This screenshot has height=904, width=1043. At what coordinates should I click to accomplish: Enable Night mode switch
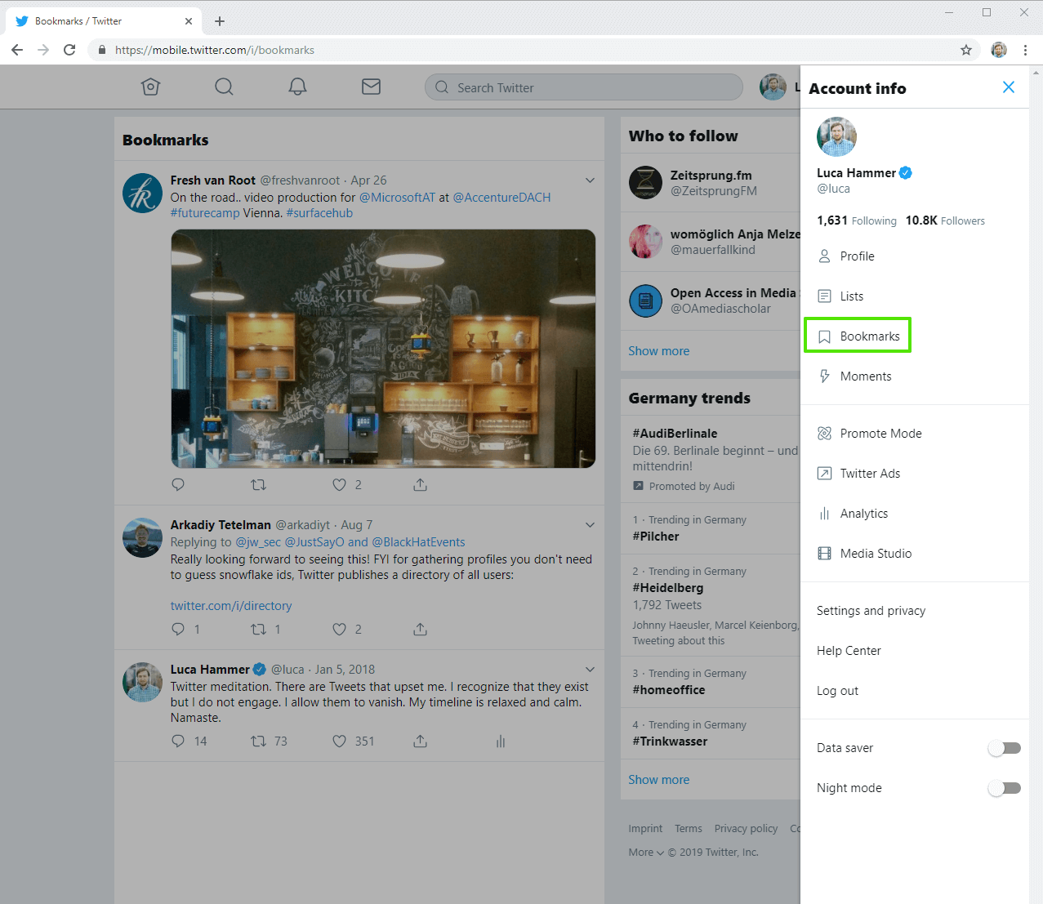tap(1004, 788)
